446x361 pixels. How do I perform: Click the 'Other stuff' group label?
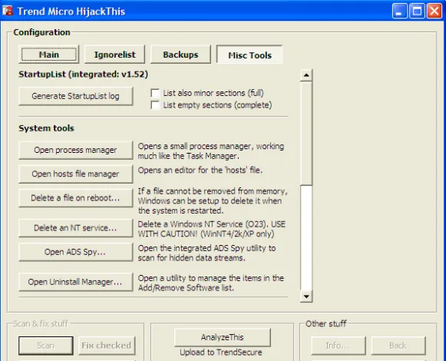click(x=326, y=323)
